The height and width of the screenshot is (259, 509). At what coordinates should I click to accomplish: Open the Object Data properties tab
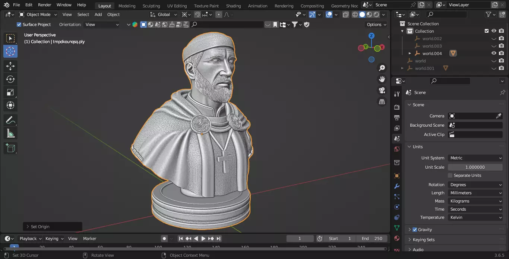tap(397, 228)
